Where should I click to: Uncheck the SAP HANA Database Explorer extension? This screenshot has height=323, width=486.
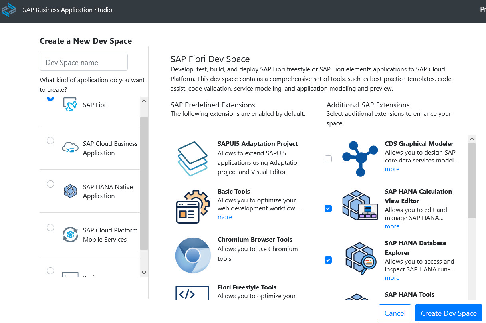[x=328, y=260]
